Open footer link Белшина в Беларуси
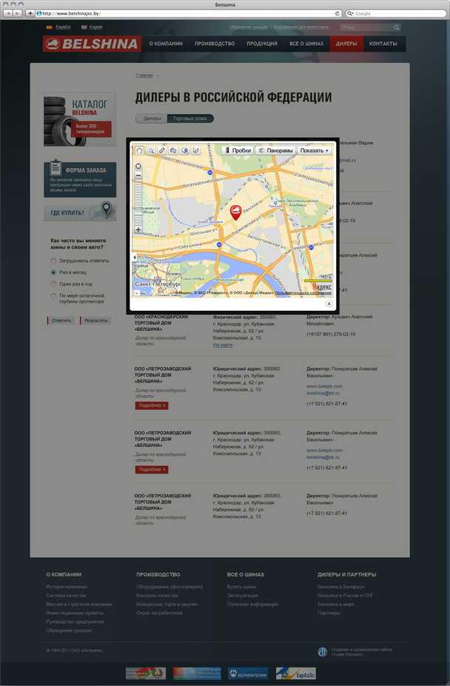 [341, 587]
